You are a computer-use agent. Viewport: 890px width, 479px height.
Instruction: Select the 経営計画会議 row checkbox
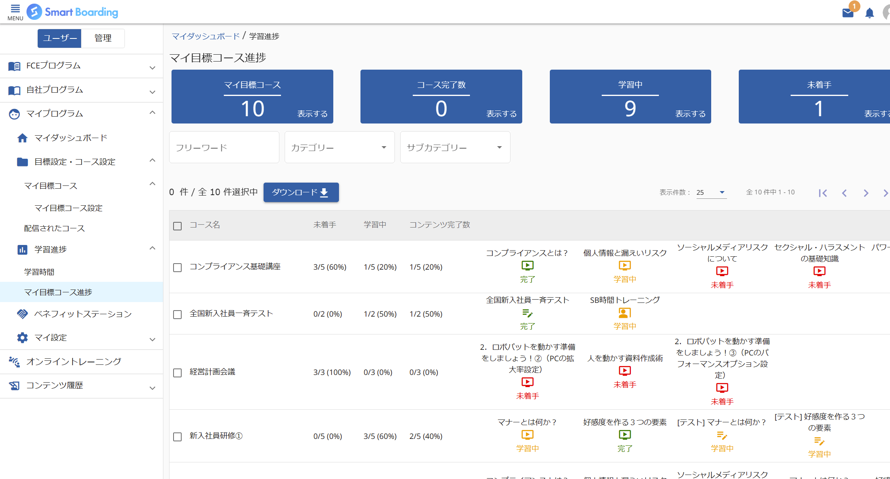point(177,373)
